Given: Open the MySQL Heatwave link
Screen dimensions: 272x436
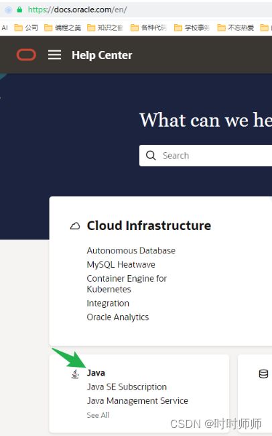Looking at the screenshot, I should 121,264.
